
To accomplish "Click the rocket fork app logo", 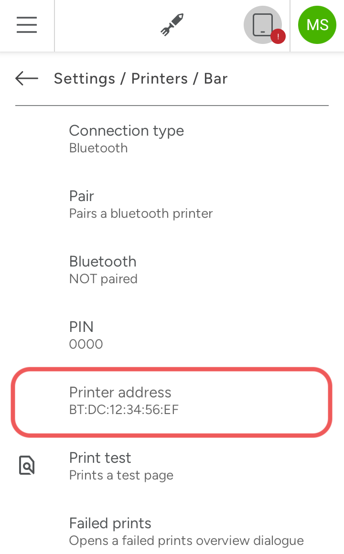I will tap(172, 25).
